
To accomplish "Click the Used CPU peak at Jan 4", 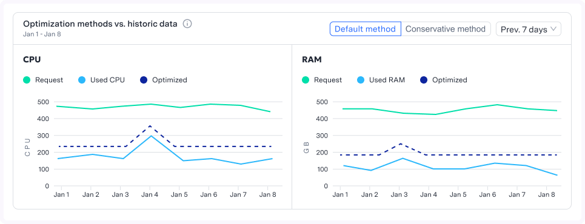I will (x=151, y=136).
